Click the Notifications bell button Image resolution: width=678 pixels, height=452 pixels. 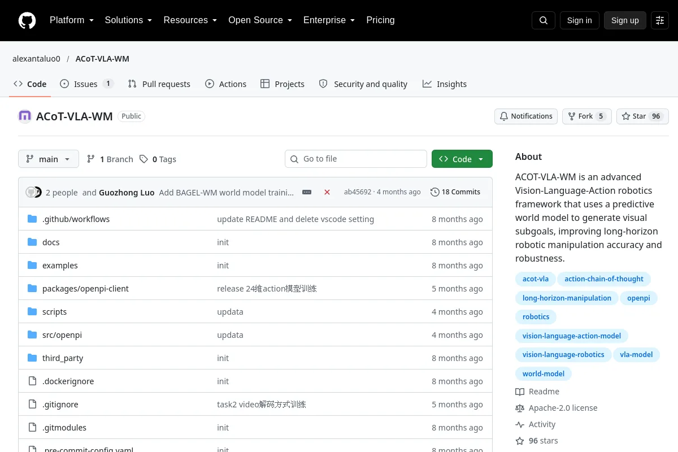pyautogui.click(x=526, y=116)
